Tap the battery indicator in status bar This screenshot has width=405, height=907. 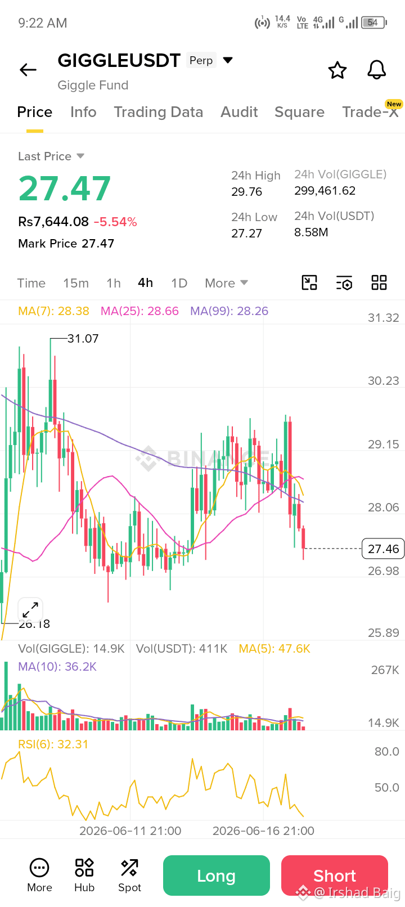point(374,23)
